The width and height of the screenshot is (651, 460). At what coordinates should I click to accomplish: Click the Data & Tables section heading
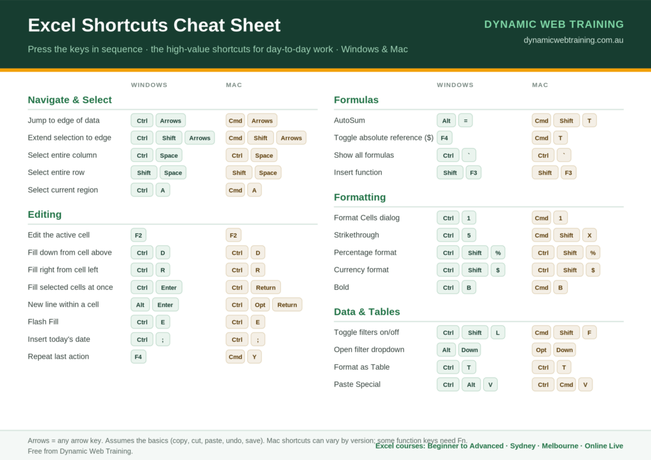point(367,312)
